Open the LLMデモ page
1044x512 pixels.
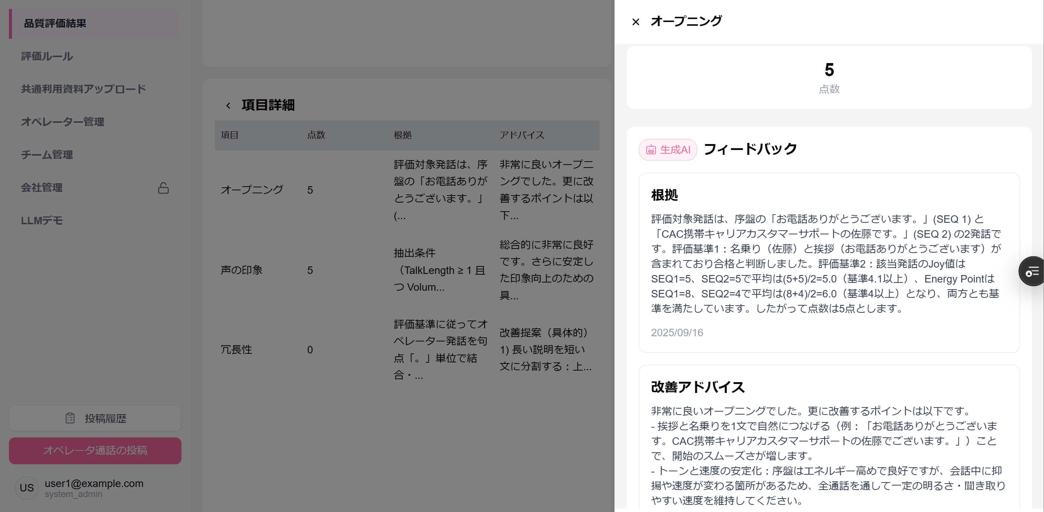(42, 221)
